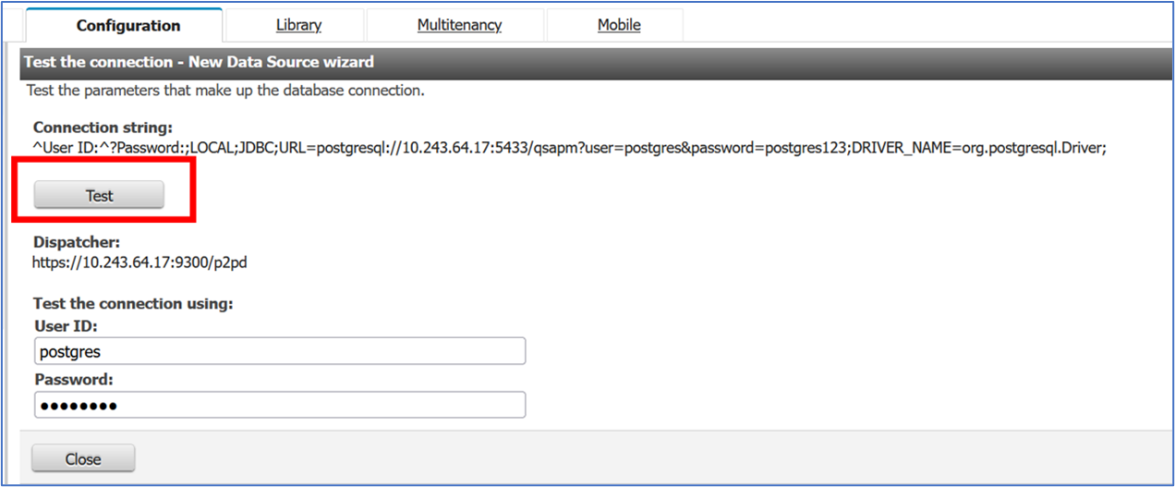Focus the User ID input field

[280, 351]
